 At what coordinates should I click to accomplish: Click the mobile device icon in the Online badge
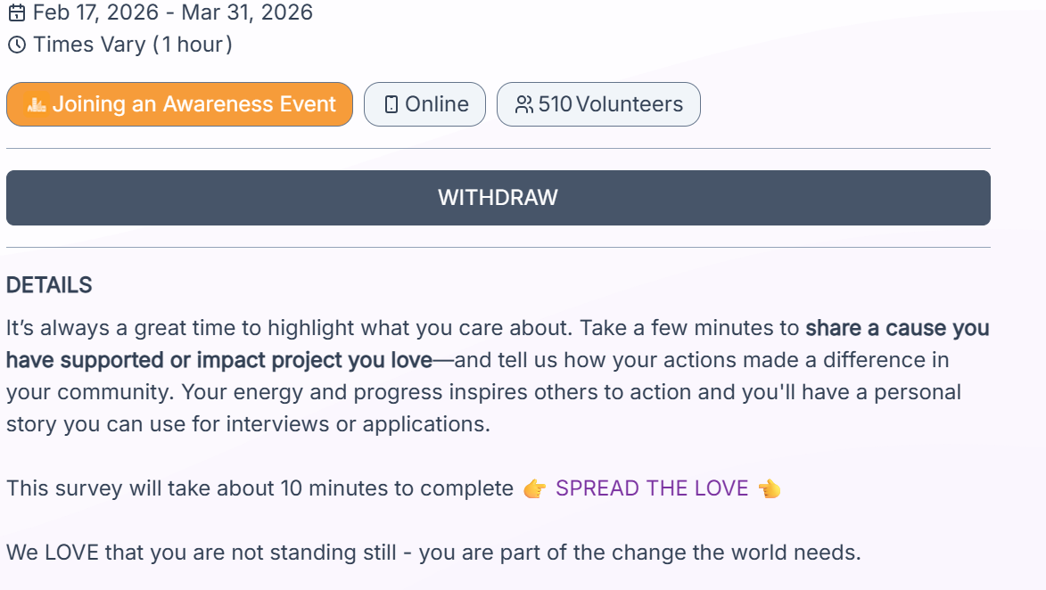391,104
